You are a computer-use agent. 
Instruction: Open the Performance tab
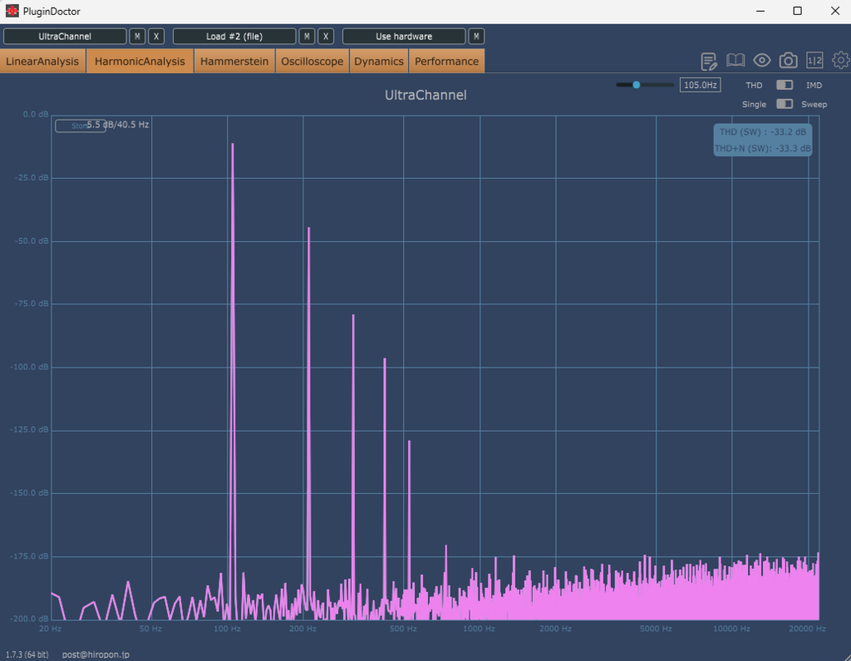pos(446,61)
